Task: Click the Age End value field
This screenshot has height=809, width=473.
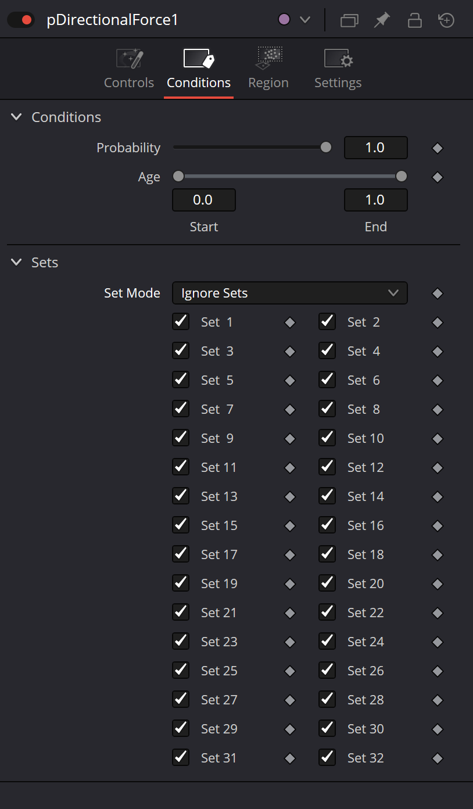Action: (376, 200)
